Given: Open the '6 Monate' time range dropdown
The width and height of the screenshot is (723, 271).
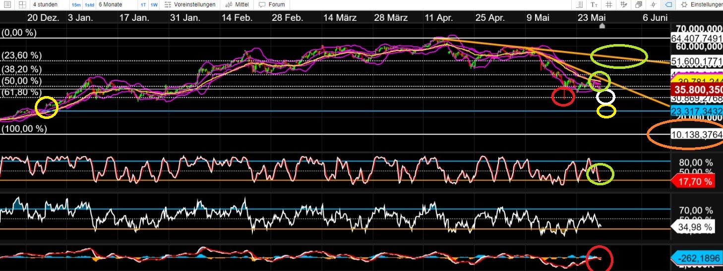Looking at the screenshot, I should pyautogui.click(x=110, y=4).
